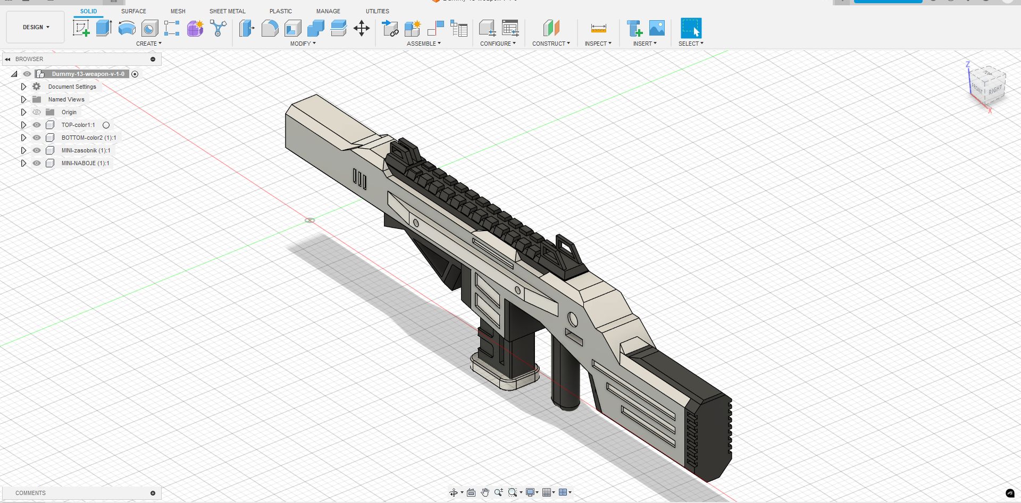Select the Fillet tool
The width and height of the screenshot is (1021, 503).
pyautogui.click(x=270, y=28)
